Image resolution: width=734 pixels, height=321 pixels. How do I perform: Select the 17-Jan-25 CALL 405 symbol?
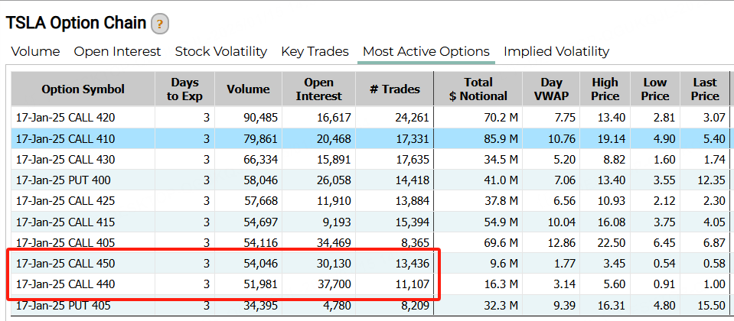coord(66,242)
